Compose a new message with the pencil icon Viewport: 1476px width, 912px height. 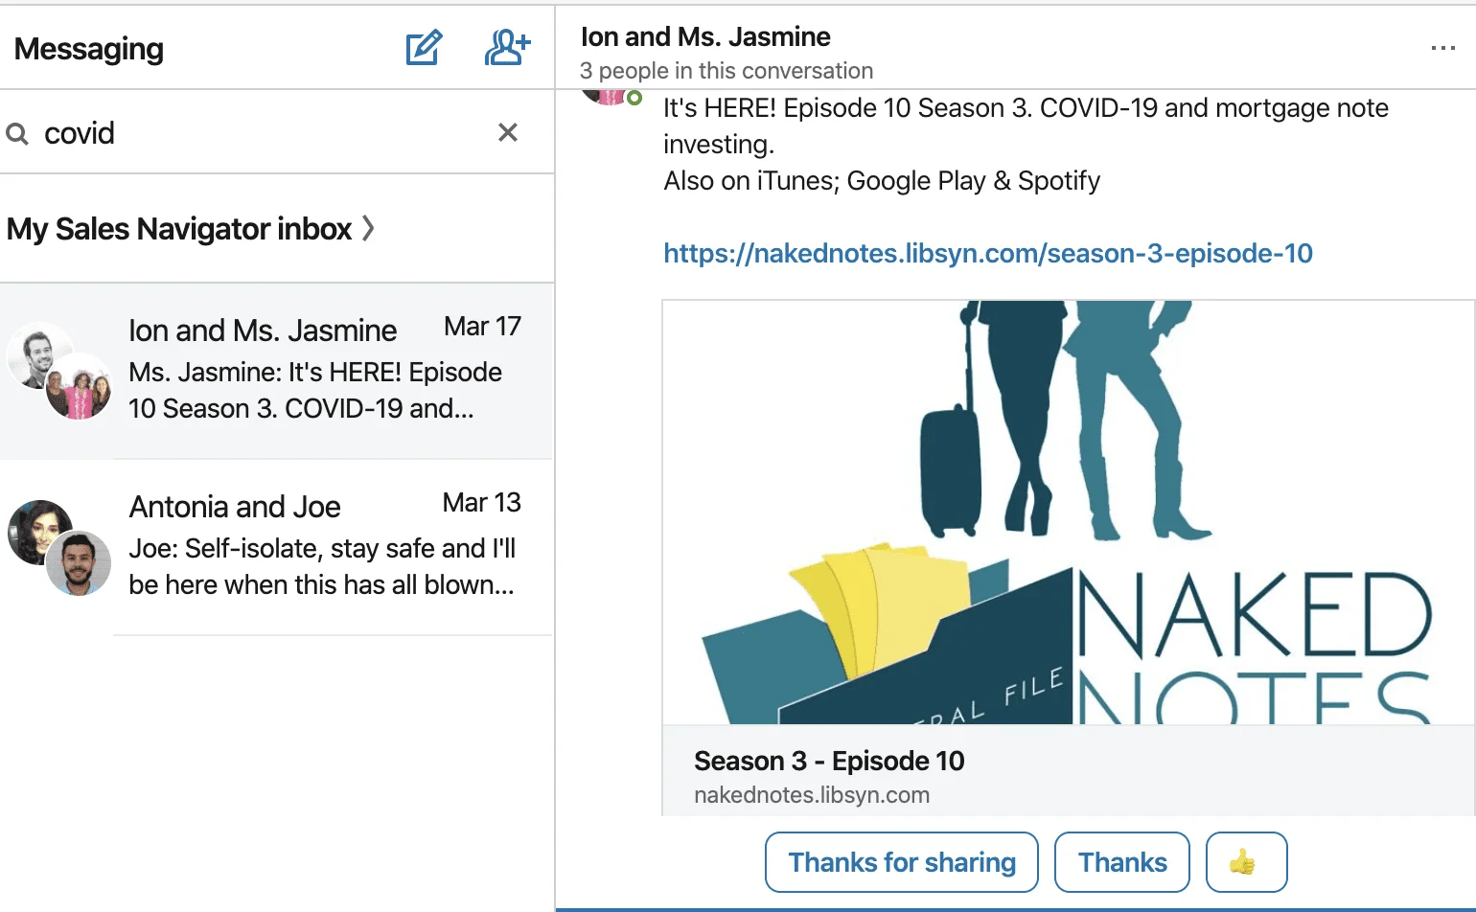[424, 48]
